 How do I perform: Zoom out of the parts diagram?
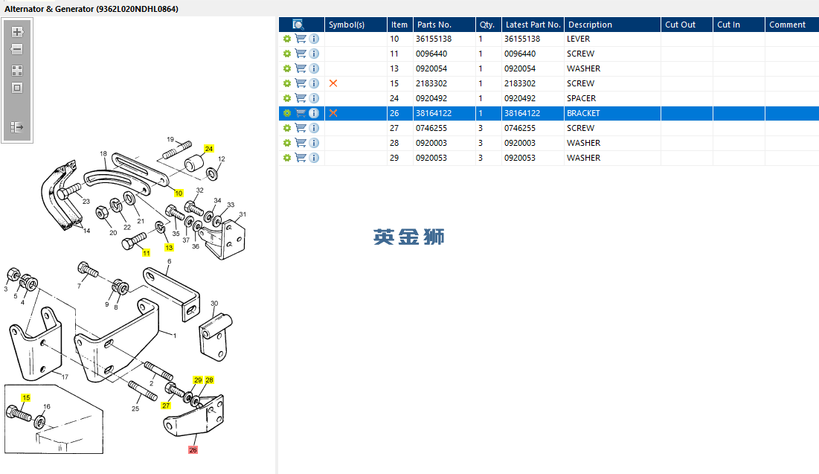coord(16,49)
